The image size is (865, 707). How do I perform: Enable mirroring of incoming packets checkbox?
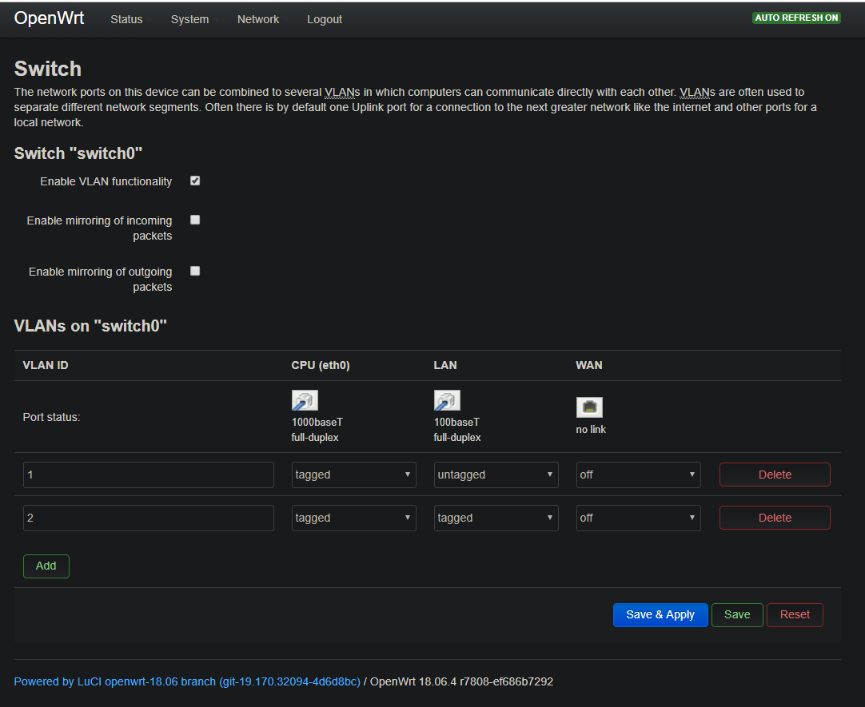[195, 220]
